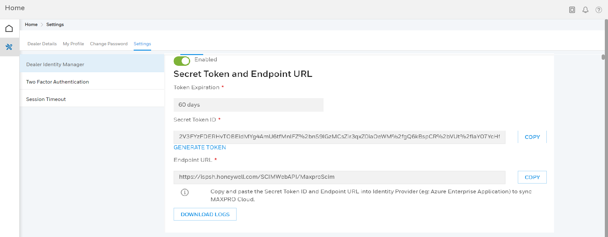Open the Token Expiration 60 days dropdown

click(249, 105)
